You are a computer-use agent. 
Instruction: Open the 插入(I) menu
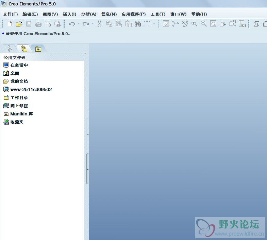click(x=69, y=14)
